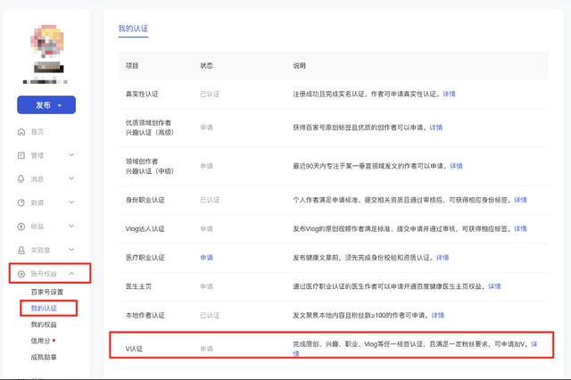The image size is (571, 380).
Task: Open 详情 link for 真实性认证
Action: [x=449, y=94]
